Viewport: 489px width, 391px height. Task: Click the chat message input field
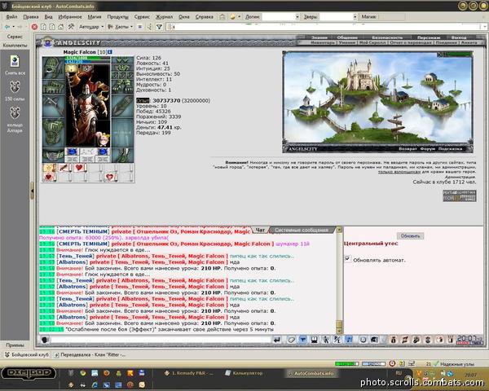coord(161,340)
